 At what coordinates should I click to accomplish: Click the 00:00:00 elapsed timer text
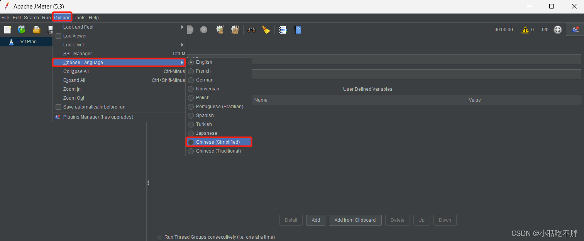pyautogui.click(x=504, y=30)
